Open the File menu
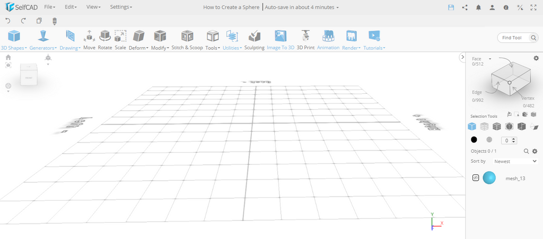 click(x=49, y=7)
